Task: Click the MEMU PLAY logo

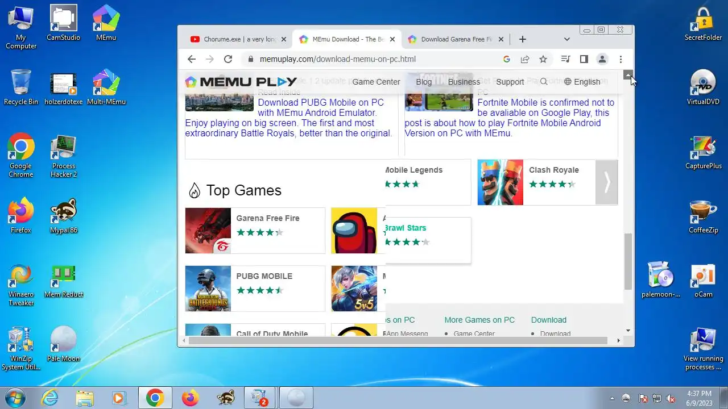Action: pos(241,82)
